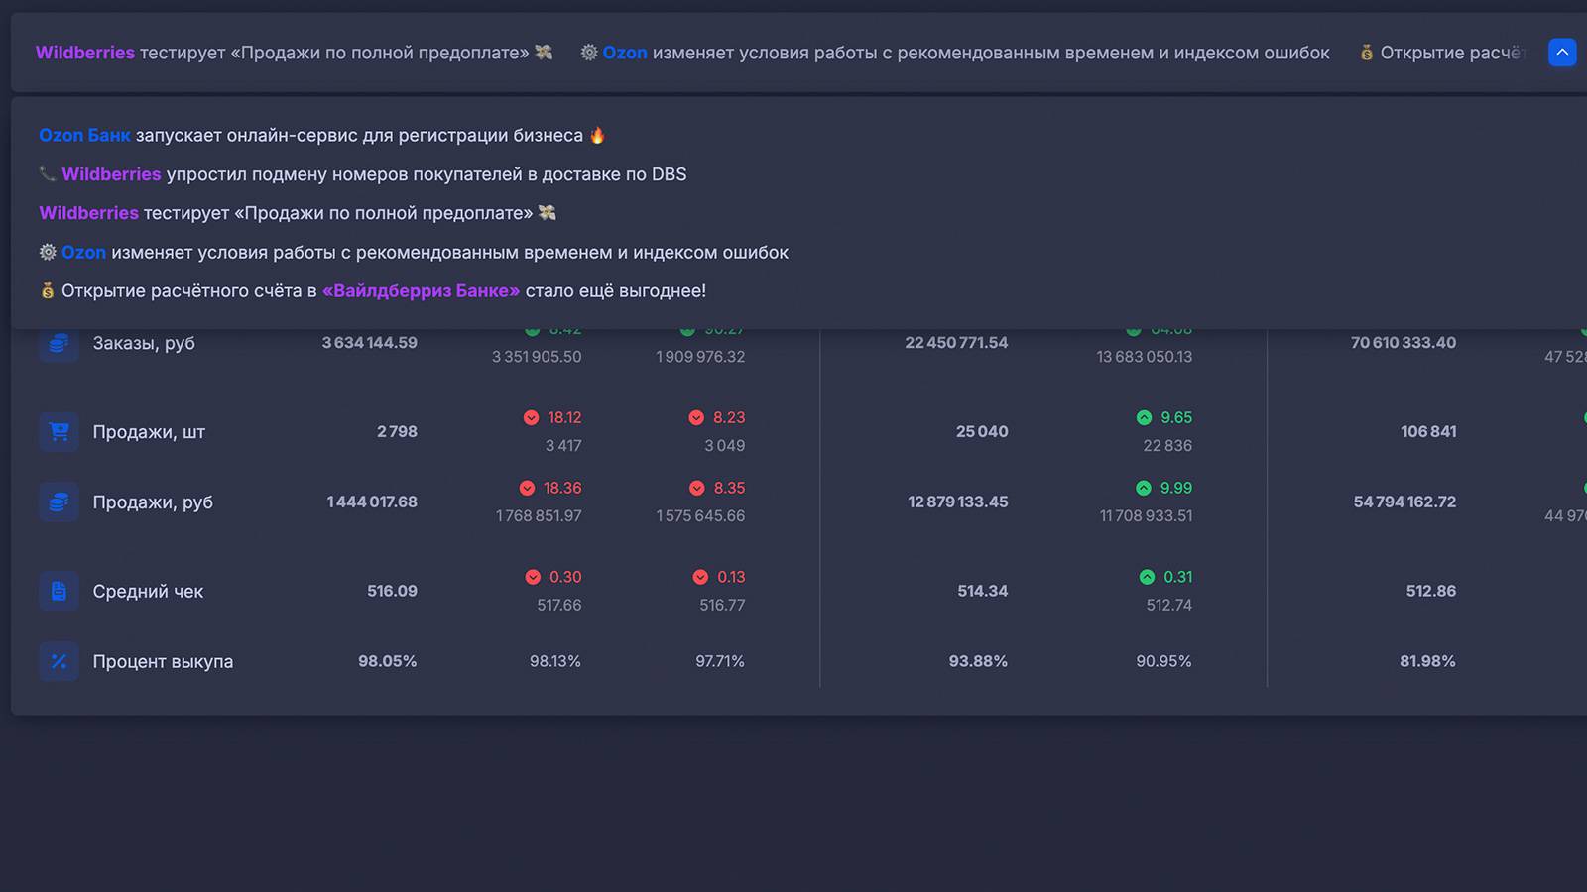Click the comparison value 13 683 050.13

tap(1145, 357)
